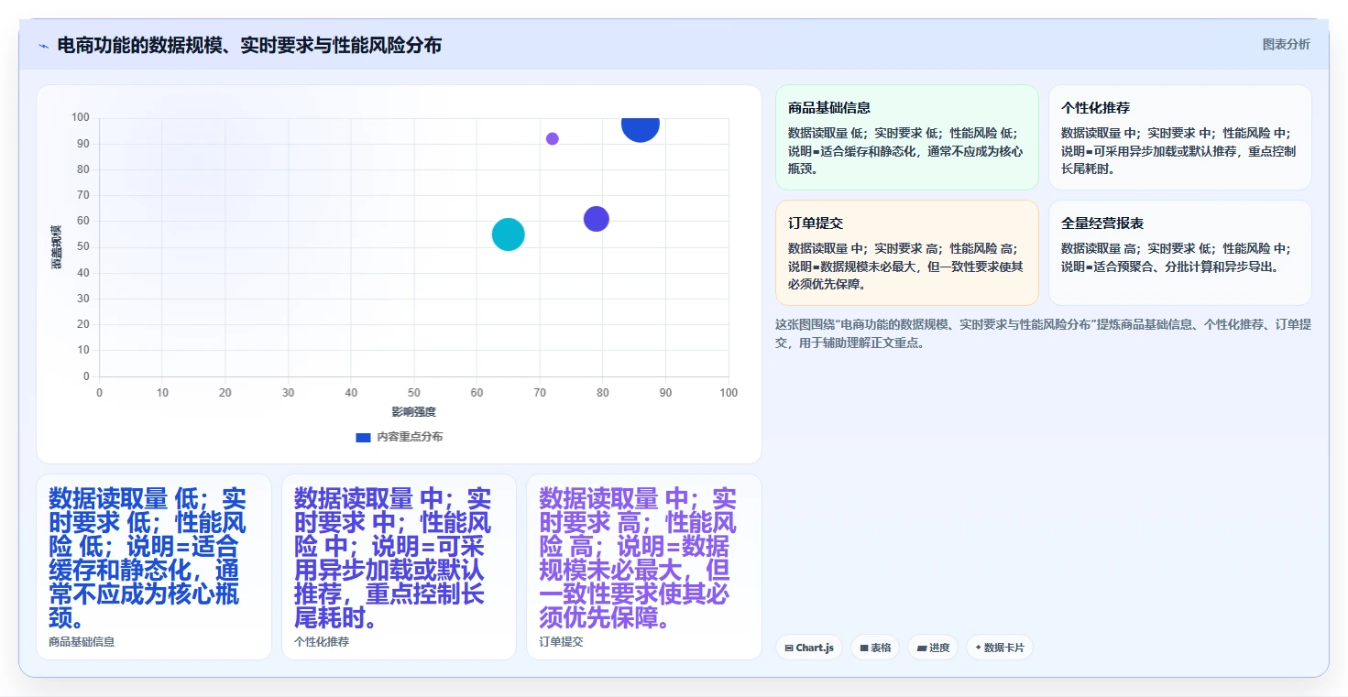Click the 数据卡片 tag chip
1348x697 pixels.
pos(999,648)
